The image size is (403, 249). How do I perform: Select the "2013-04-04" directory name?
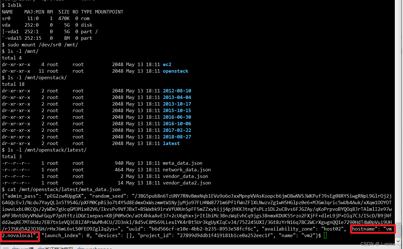click(x=177, y=97)
